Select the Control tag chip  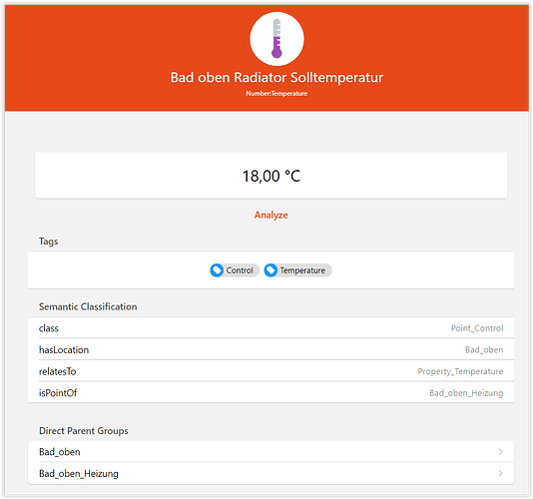click(235, 270)
